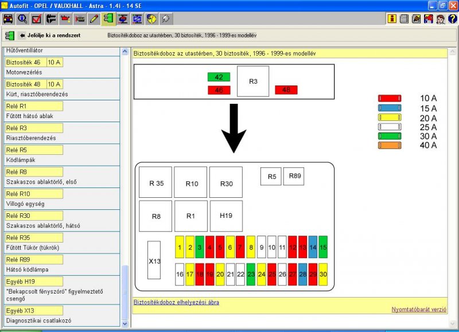Click yellow fuse 30 in fuse box
The height and width of the screenshot is (332, 459).
coord(323,275)
